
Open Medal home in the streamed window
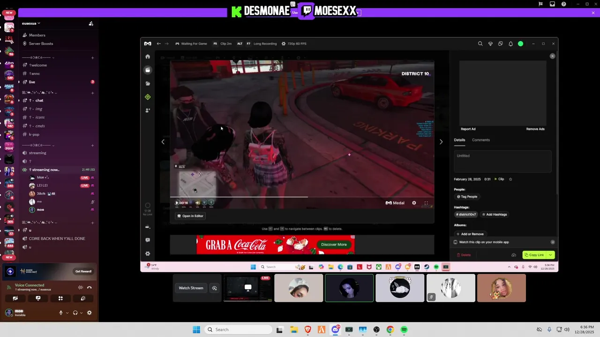148,57
